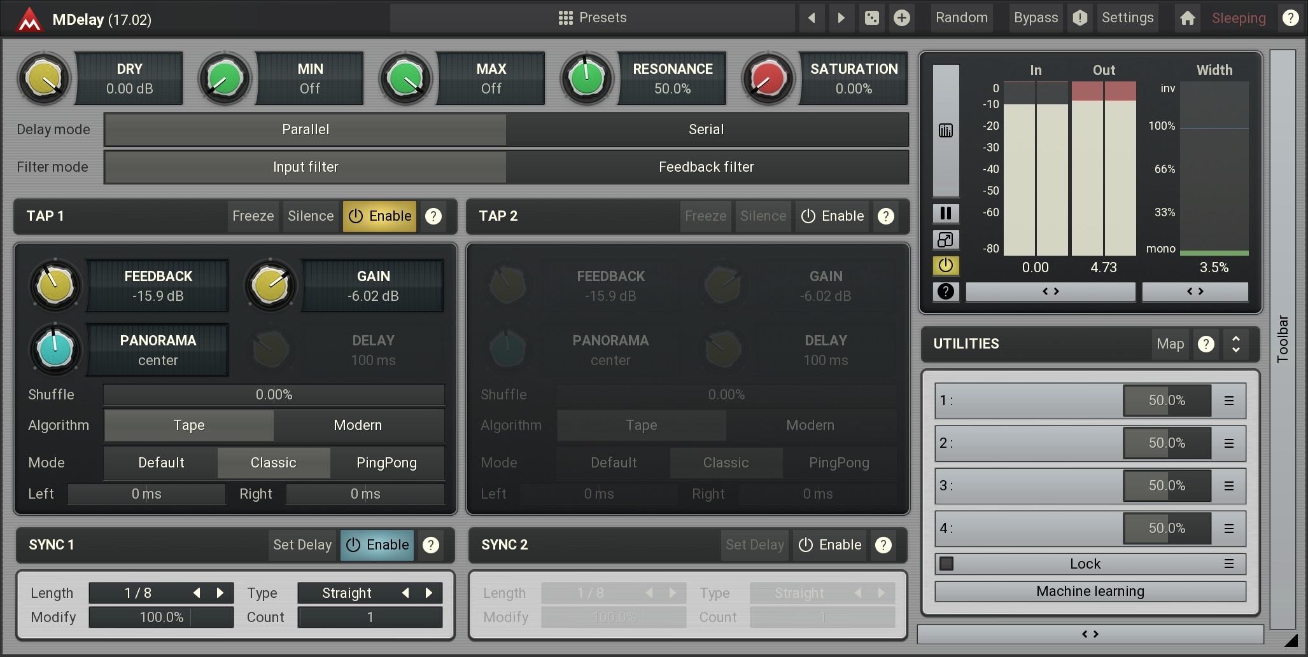
Task: Click the Shuffle slider in TAP 1
Action: (274, 395)
